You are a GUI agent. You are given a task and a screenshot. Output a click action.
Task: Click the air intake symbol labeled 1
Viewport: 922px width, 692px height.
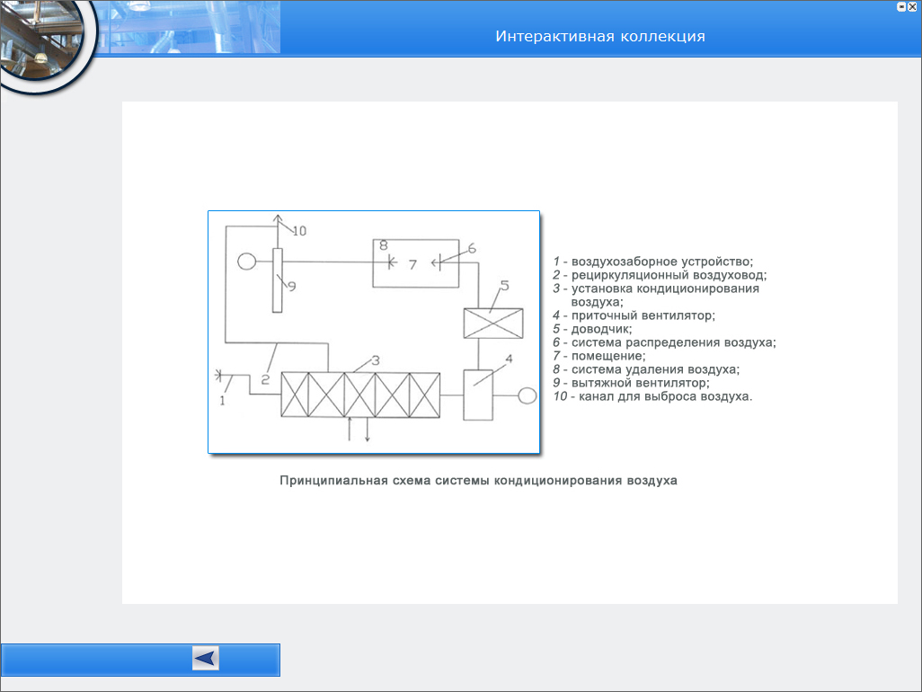click(x=221, y=376)
